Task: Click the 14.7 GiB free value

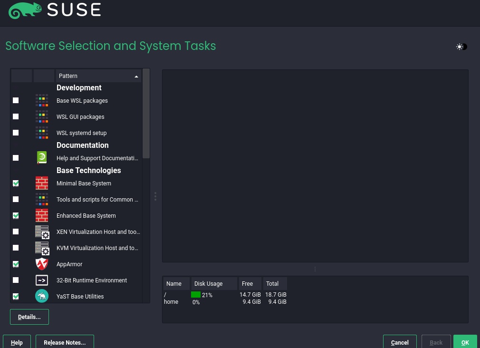Action: click(x=250, y=294)
